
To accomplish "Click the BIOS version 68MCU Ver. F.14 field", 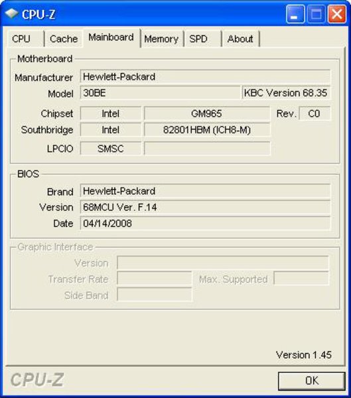I will click(x=205, y=207).
